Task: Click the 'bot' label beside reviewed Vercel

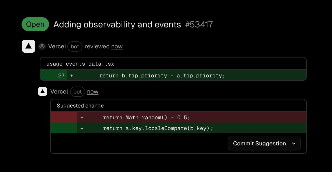Action: pyautogui.click(x=75, y=46)
